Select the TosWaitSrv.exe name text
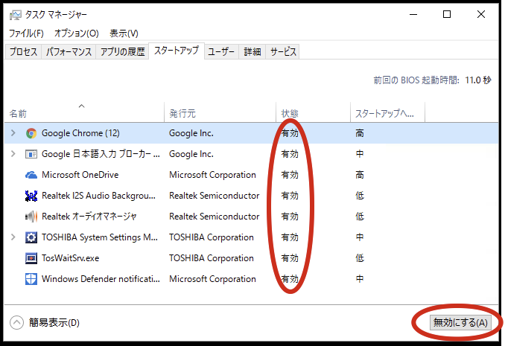Image resolution: width=505 pixels, height=346 pixels. tap(71, 258)
